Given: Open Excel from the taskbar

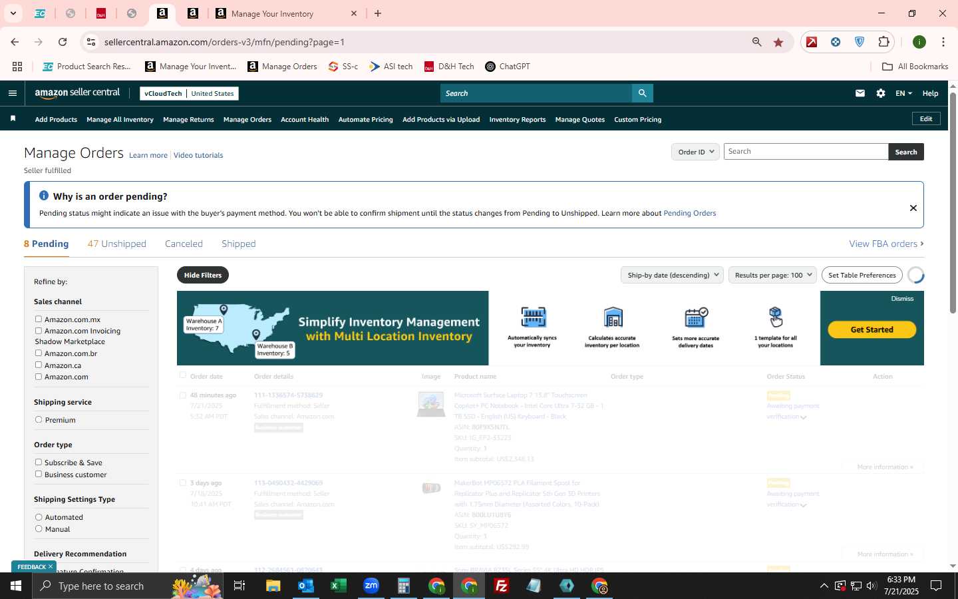Looking at the screenshot, I should tap(339, 586).
